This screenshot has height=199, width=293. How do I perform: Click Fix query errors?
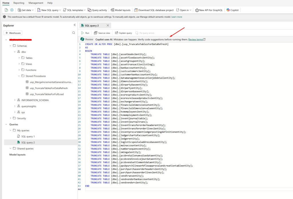pyautogui.click(x=145, y=33)
